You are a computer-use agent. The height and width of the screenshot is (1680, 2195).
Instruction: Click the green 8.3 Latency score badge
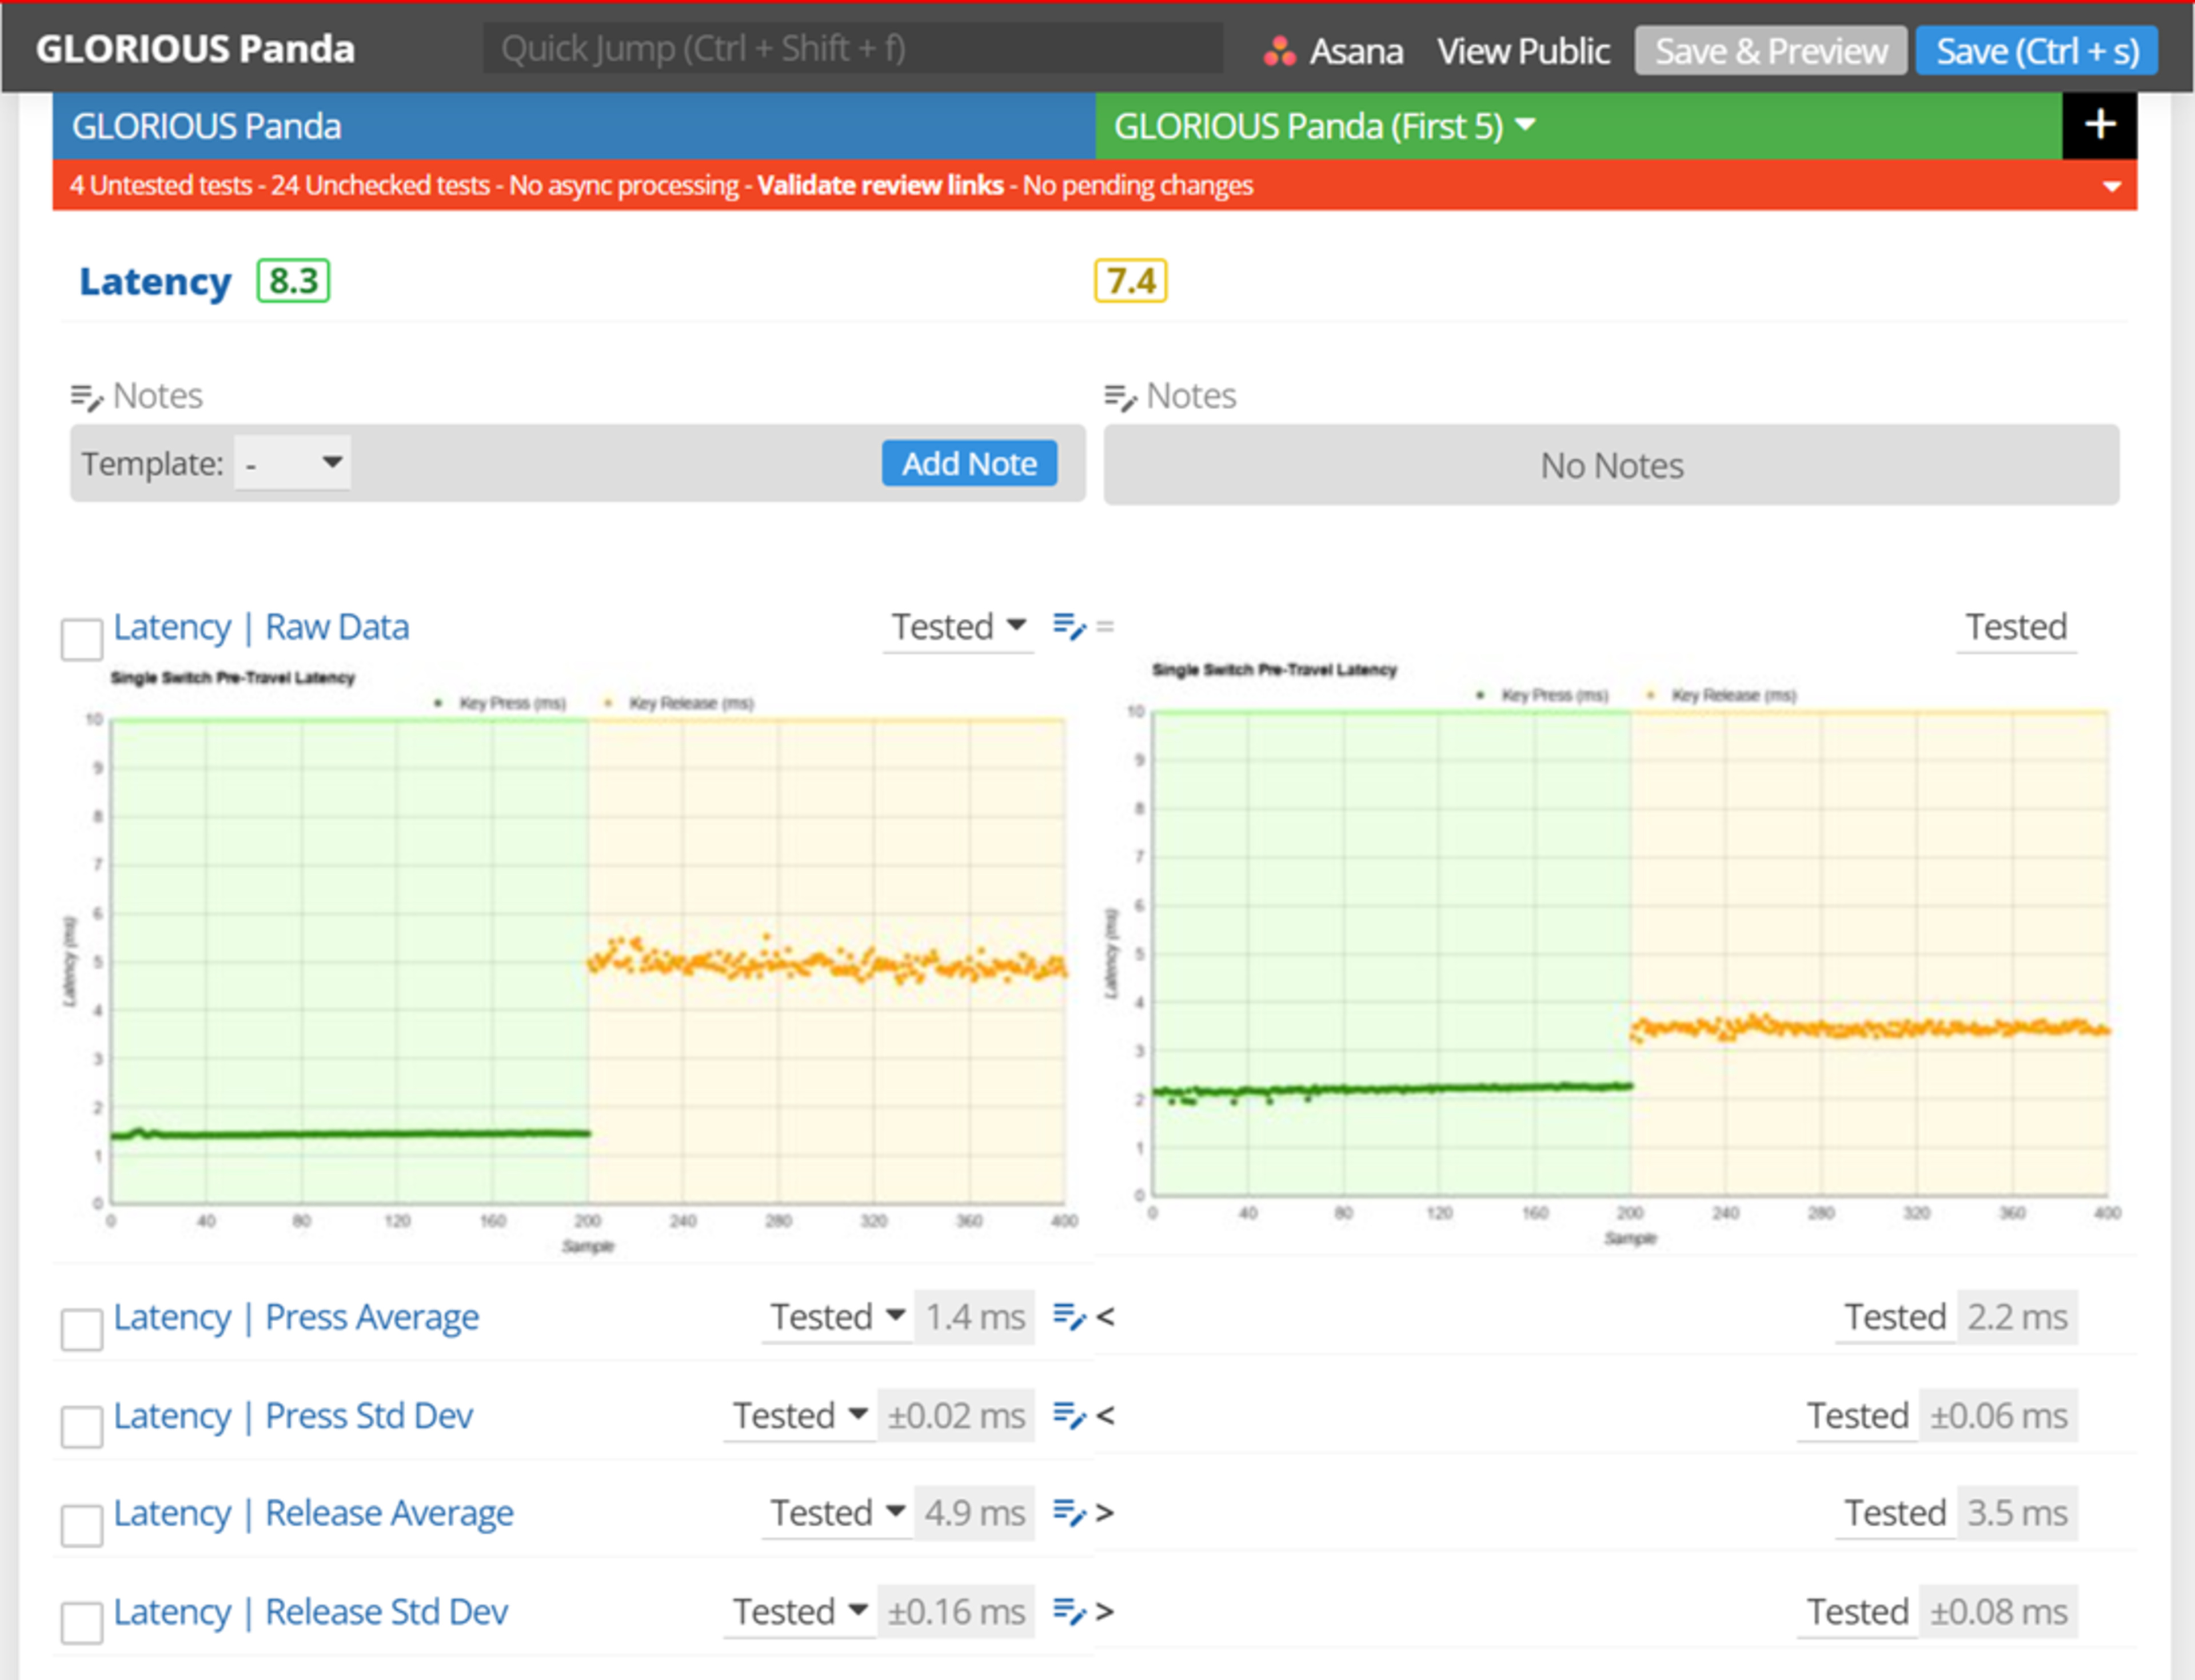pyautogui.click(x=293, y=281)
